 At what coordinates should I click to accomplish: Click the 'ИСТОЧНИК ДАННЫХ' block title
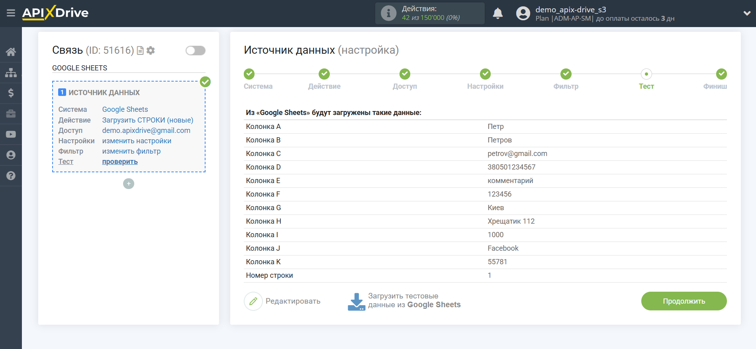click(x=104, y=93)
